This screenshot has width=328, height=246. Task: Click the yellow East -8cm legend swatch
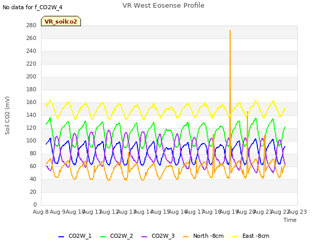(x=235, y=237)
